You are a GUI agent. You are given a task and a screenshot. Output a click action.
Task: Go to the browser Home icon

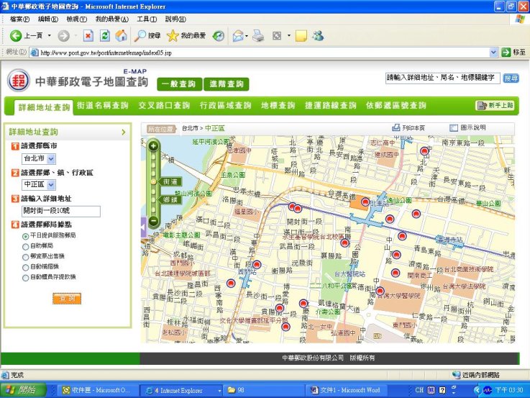pyautogui.click(x=122, y=35)
